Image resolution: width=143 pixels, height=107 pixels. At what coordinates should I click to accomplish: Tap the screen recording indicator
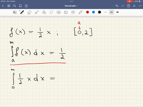pos(130,1)
